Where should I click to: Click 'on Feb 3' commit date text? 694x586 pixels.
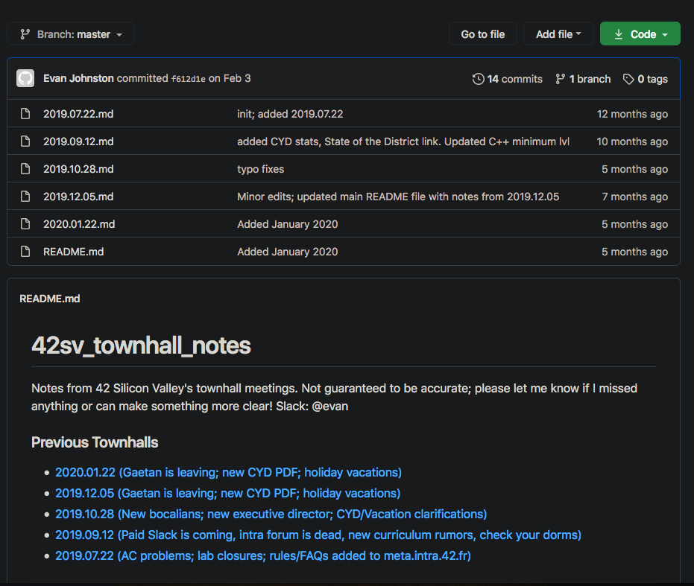pos(230,78)
